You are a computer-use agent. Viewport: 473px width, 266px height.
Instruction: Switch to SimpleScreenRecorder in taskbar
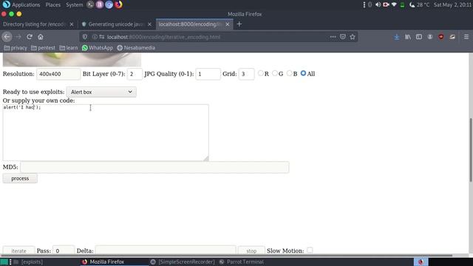pyautogui.click(x=183, y=262)
